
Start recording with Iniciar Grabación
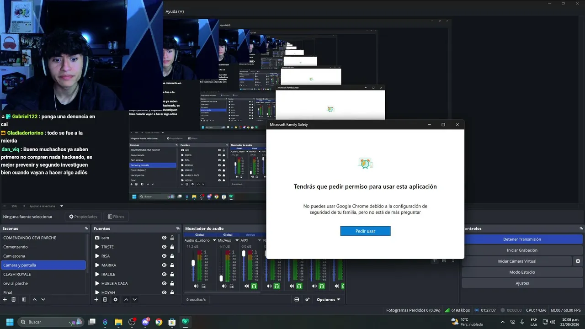pos(522,250)
